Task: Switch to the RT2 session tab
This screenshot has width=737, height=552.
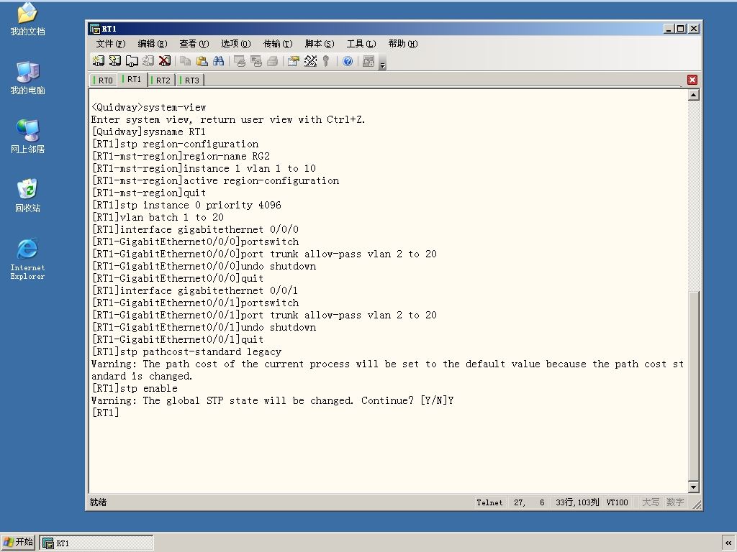Action: pyautogui.click(x=161, y=80)
